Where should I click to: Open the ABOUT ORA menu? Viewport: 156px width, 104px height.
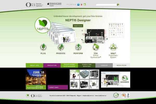tap(34, 65)
